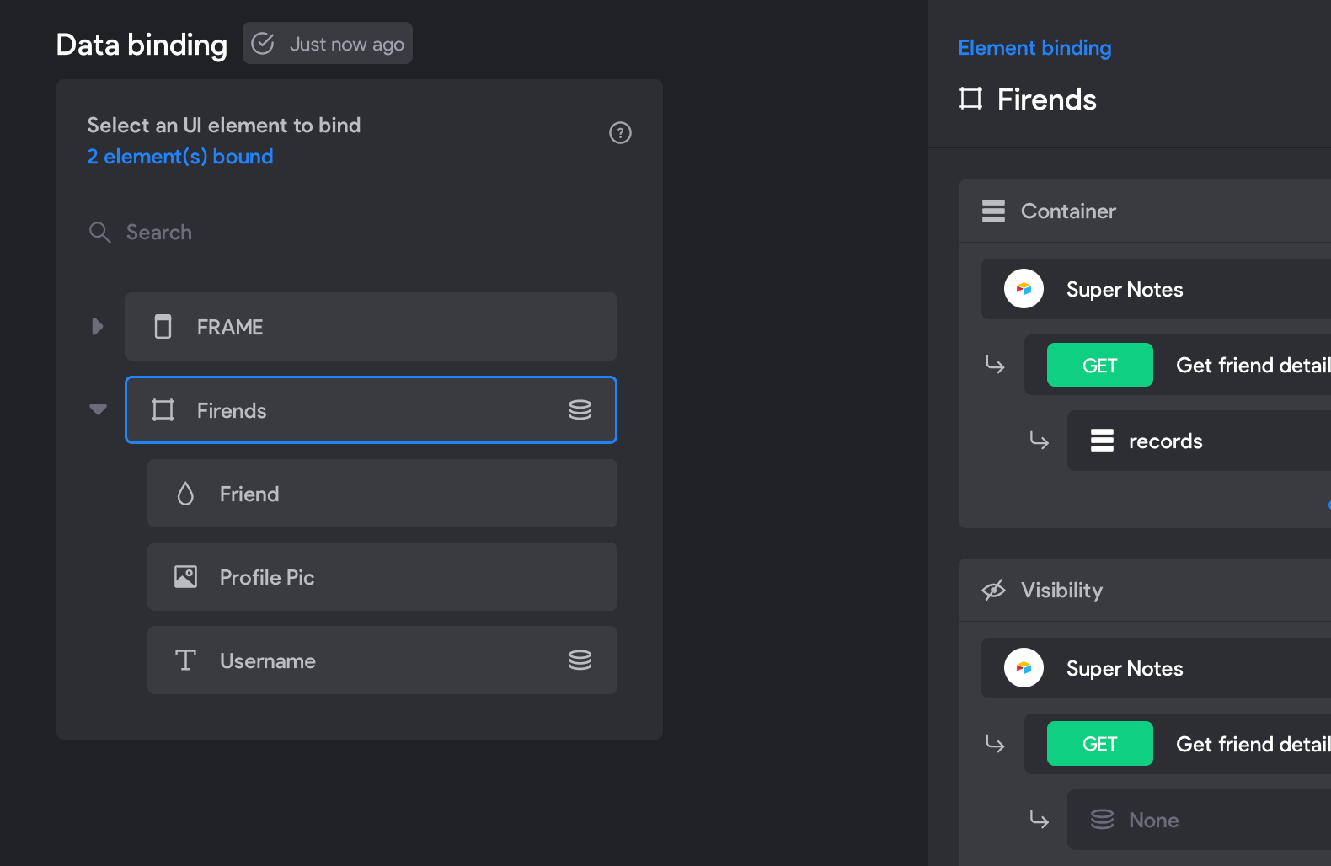Click the data-bound icon on Firends row

(580, 410)
